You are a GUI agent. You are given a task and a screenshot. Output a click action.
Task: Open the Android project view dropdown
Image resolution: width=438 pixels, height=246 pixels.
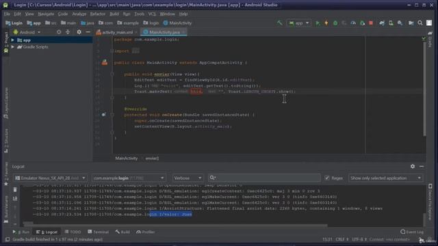[x=27, y=32]
